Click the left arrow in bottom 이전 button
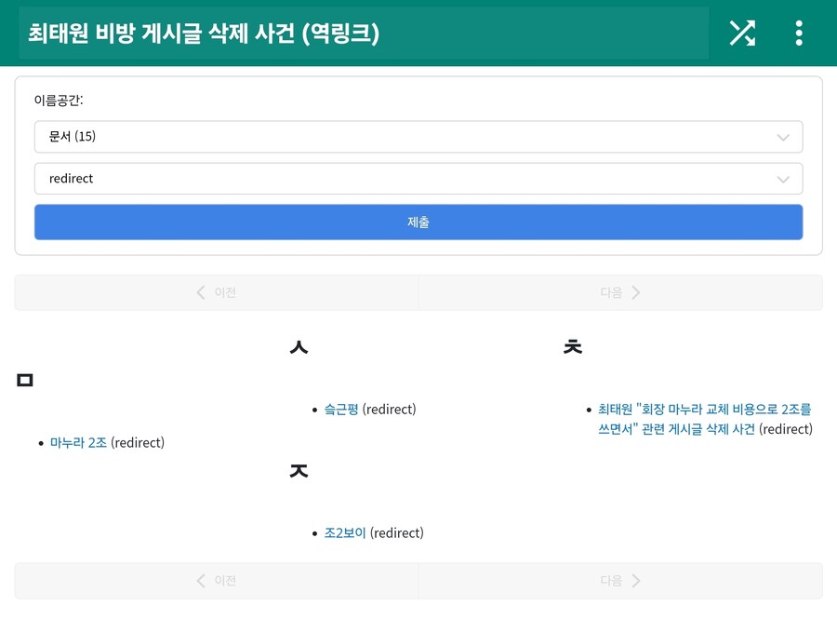The width and height of the screenshot is (837, 619). (201, 580)
